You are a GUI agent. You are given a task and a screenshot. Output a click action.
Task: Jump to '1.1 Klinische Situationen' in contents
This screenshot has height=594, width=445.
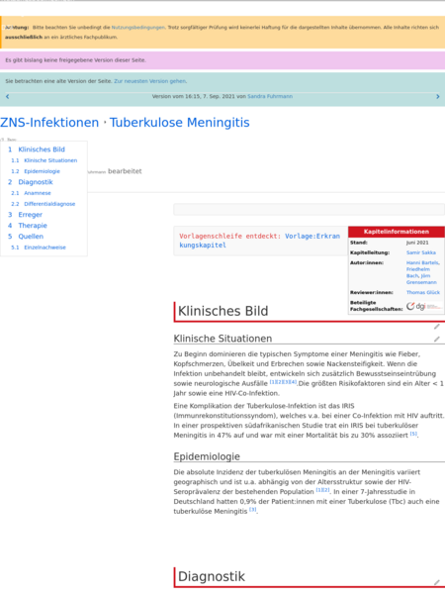(x=44, y=160)
